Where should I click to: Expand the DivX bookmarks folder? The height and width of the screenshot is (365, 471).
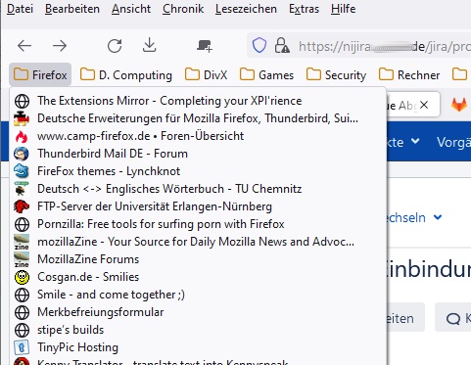206,75
